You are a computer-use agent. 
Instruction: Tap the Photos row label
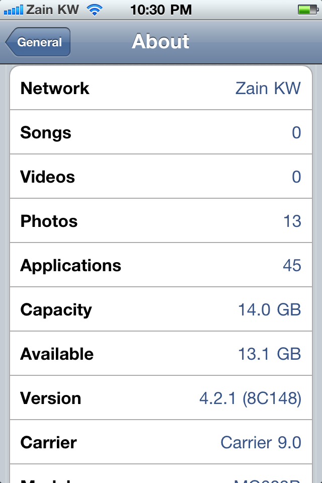pos(49,221)
